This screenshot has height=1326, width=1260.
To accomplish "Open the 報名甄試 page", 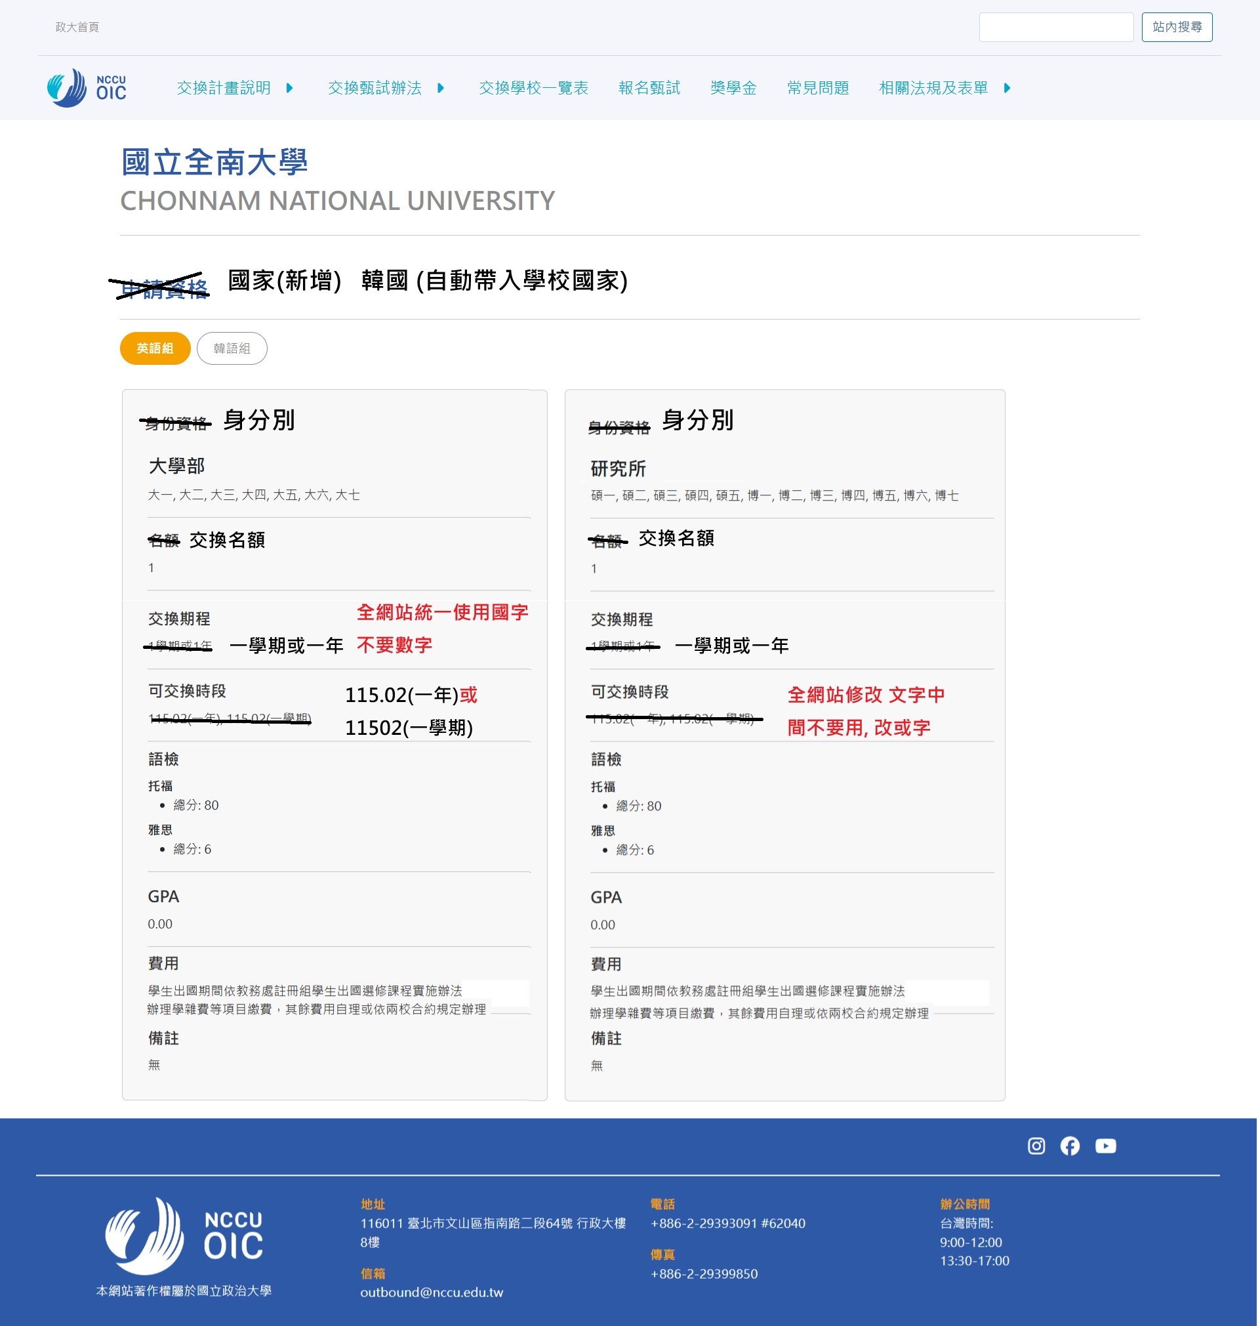I will point(649,88).
